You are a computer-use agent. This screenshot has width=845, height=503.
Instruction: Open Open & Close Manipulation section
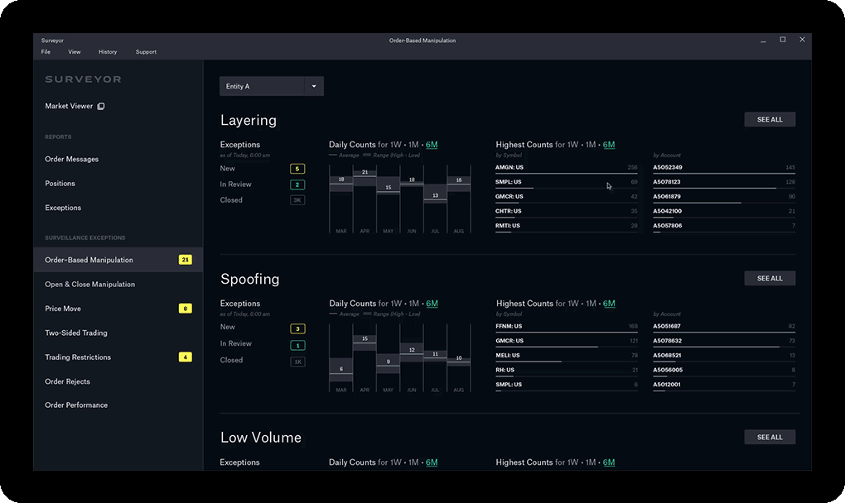[x=90, y=284]
